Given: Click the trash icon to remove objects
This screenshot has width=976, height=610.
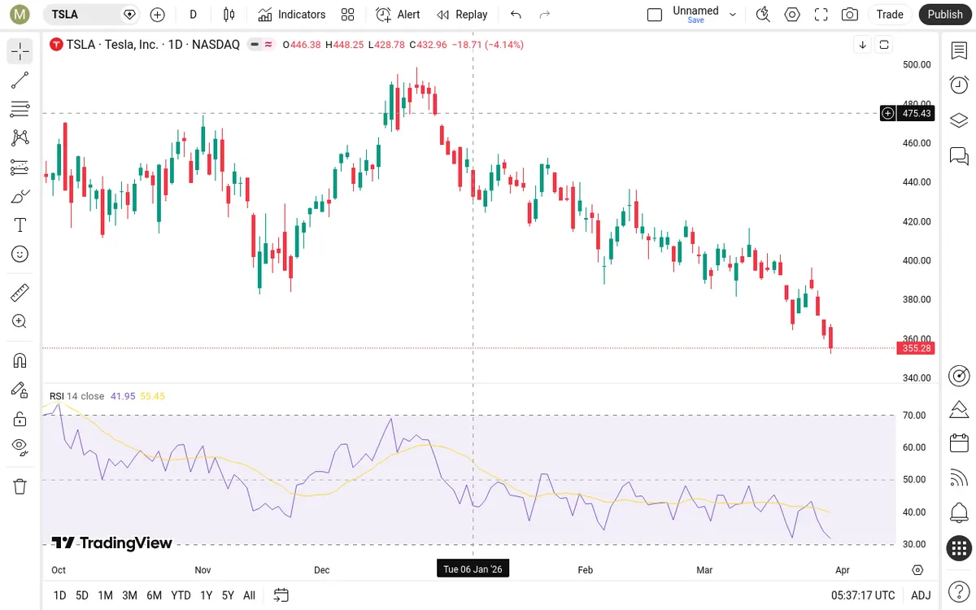Looking at the screenshot, I should coord(20,486).
